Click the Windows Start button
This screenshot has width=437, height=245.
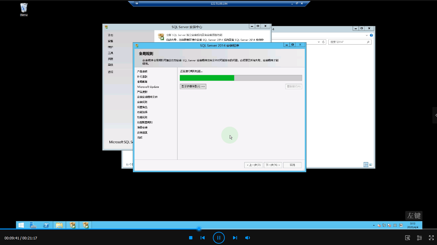[21, 225]
